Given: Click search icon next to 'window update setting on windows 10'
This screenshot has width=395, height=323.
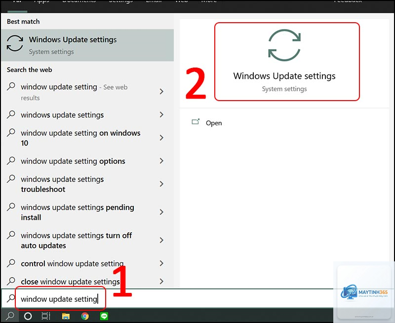Looking at the screenshot, I should [x=11, y=132].
